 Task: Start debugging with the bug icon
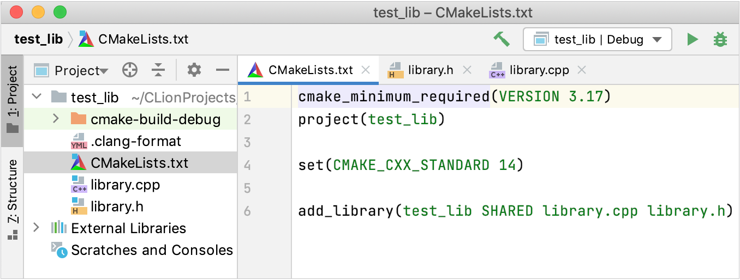[x=720, y=39]
